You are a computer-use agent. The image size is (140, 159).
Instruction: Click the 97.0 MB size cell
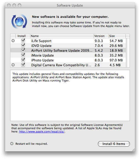(116, 60)
